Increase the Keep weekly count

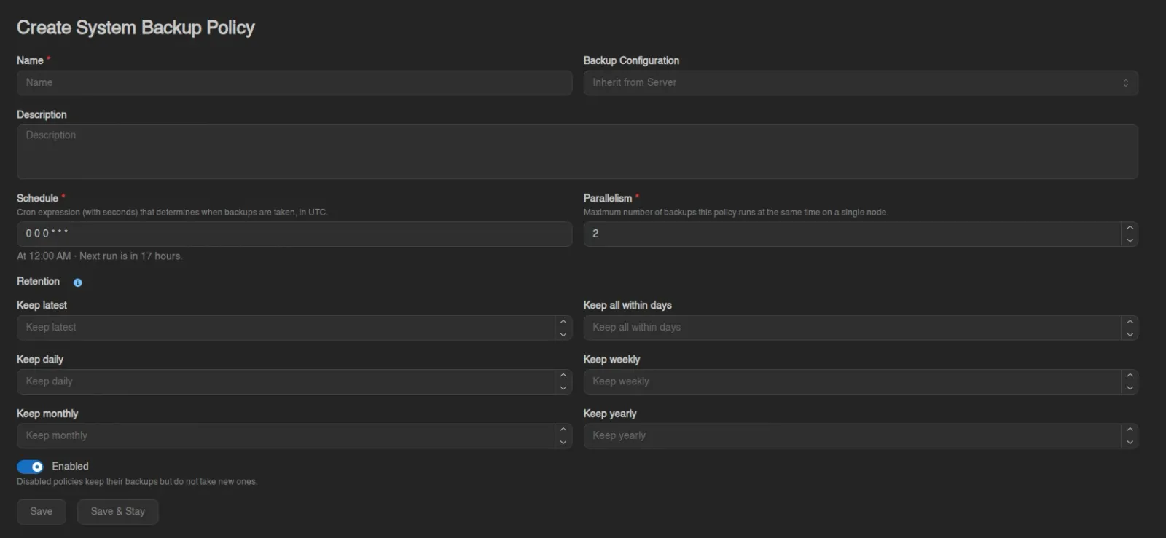[x=1130, y=376]
